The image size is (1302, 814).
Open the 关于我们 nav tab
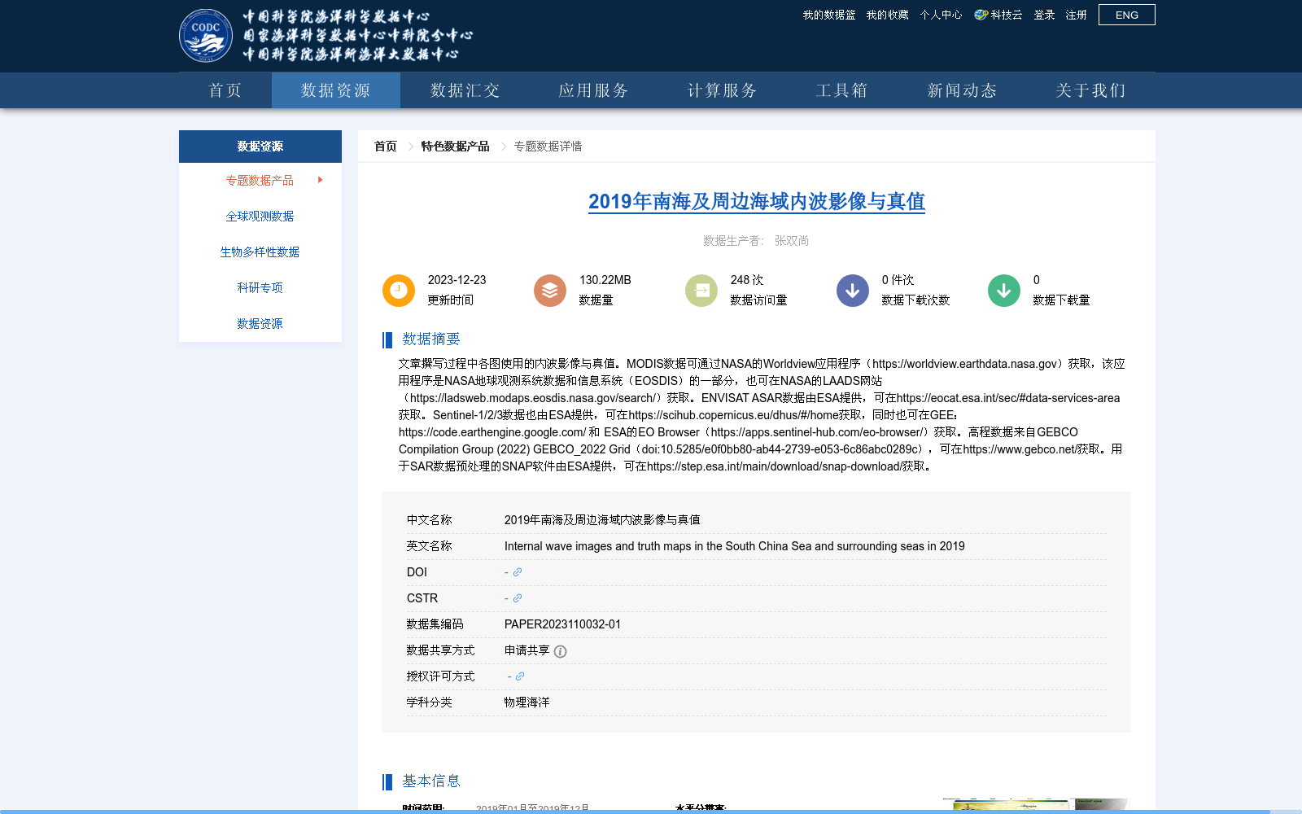click(1090, 90)
